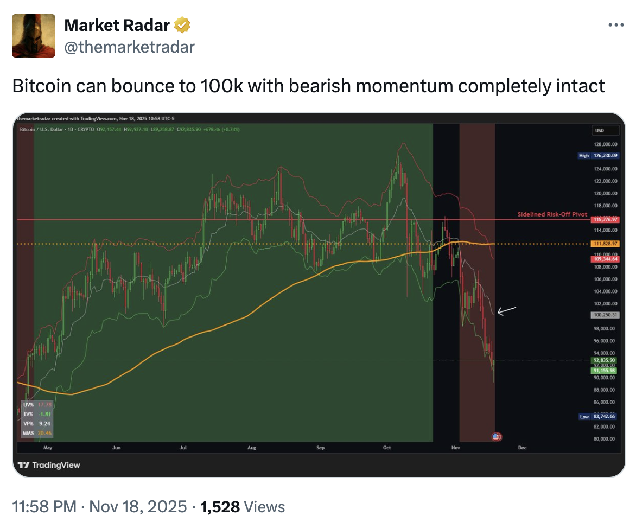
Task: Click the UV% LV% stats box
Action: (x=37, y=418)
